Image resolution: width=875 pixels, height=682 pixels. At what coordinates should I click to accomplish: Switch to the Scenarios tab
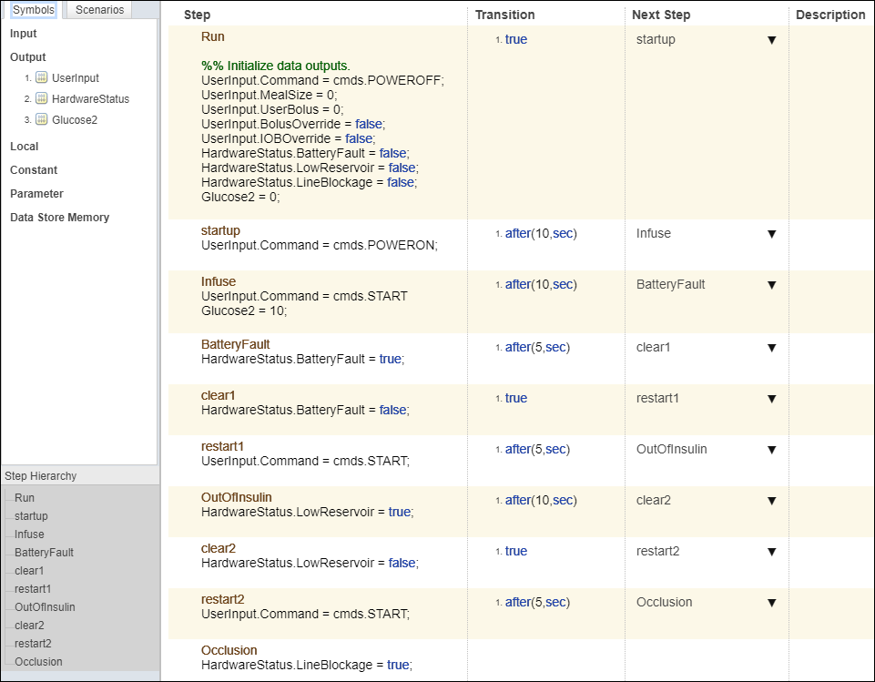coord(98,9)
